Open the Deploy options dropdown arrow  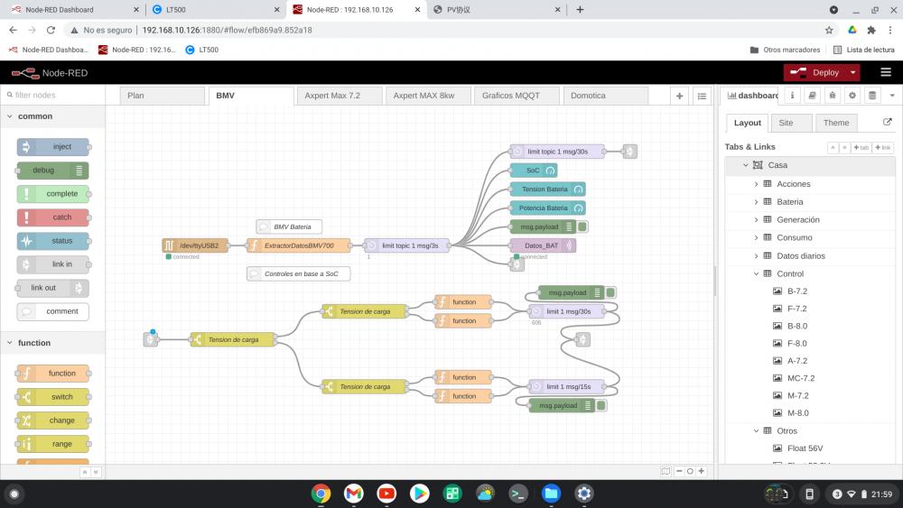pos(853,72)
